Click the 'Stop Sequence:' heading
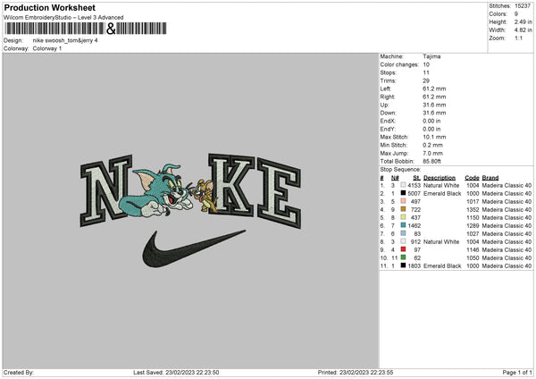536x379 pixels. pyautogui.click(x=400, y=169)
